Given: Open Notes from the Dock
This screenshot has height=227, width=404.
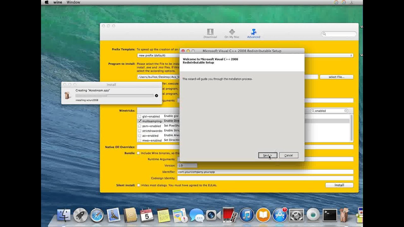Looking at the screenshot, I should tap(163, 215).
